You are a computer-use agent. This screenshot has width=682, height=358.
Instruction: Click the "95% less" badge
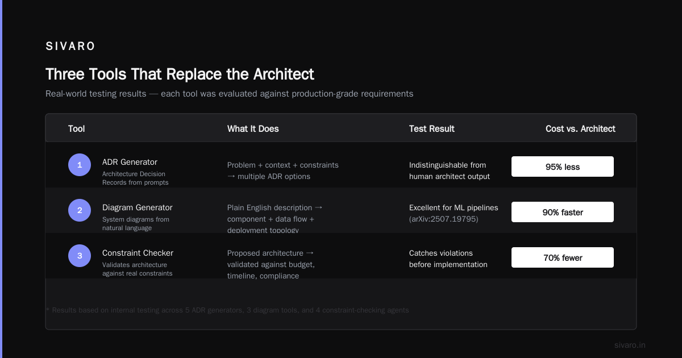click(x=563, y=166)
